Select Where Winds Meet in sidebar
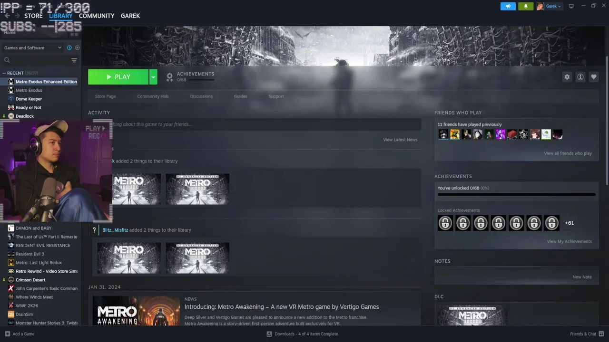 point(34,297)
